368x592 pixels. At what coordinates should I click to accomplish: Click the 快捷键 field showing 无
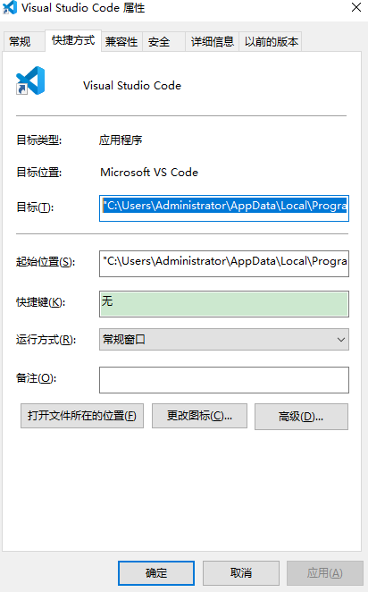tap(224, 303)
